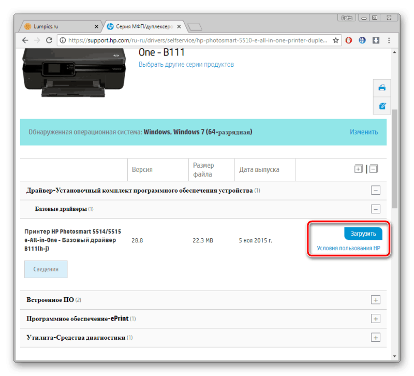Click the One - B111 product title
This screenshot has height=376, width=414.
tap(161, 52)
